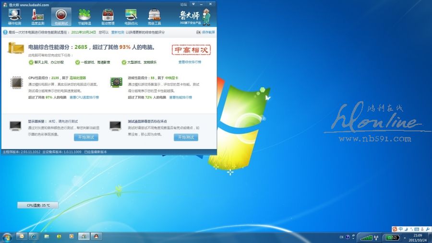Click the version status 已经是最新版本

coord(96,152)
